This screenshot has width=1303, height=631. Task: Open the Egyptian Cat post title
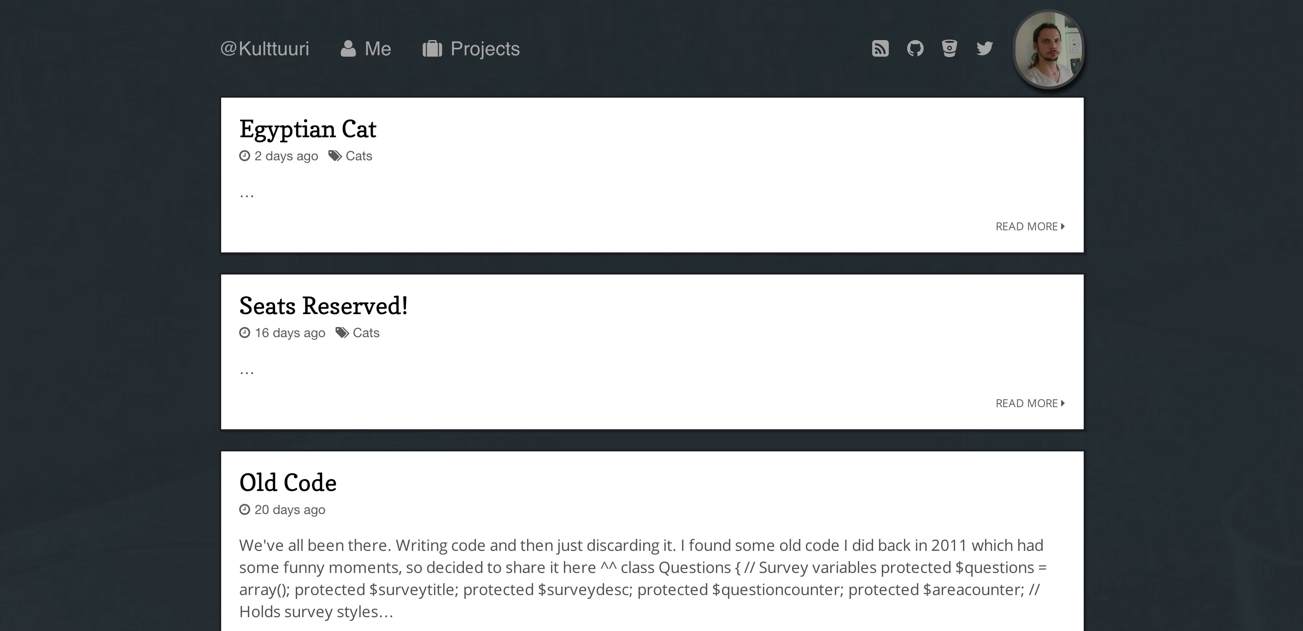(x=307, y=129)
